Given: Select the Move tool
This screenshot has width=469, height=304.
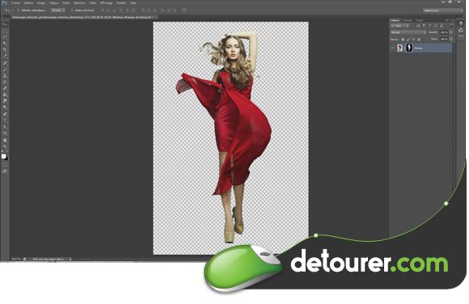Looking at the screenshot, I should 5,24.
